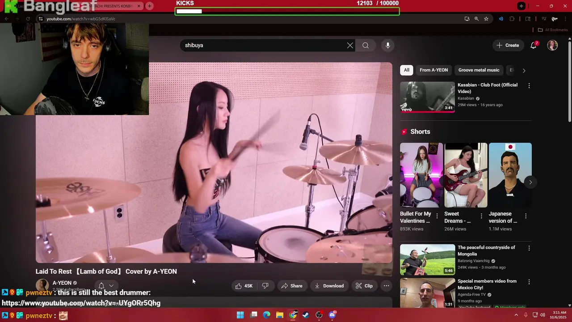Click the Batzorig Vaanchig channel name
This screenshot has width=572, height=322.
pyautogui.click(x=474, y=261)
